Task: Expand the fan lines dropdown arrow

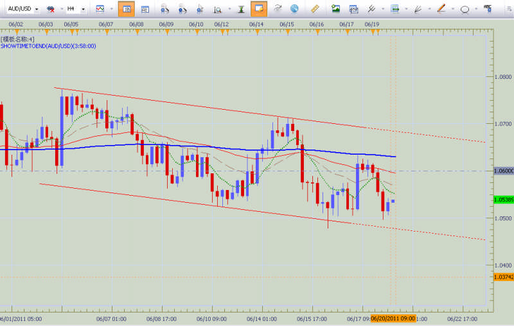Action: [x=429, y=9]
